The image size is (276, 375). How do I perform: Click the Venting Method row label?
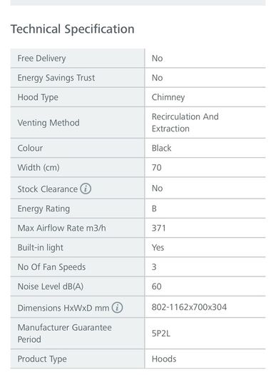48,123
